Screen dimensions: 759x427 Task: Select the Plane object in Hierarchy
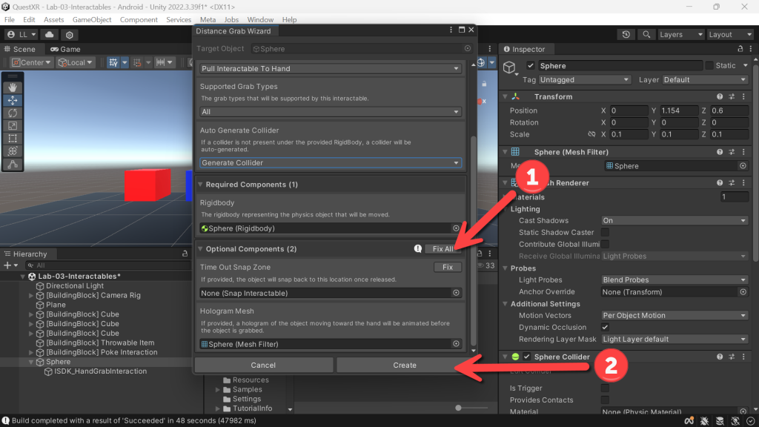coord(56,305)
